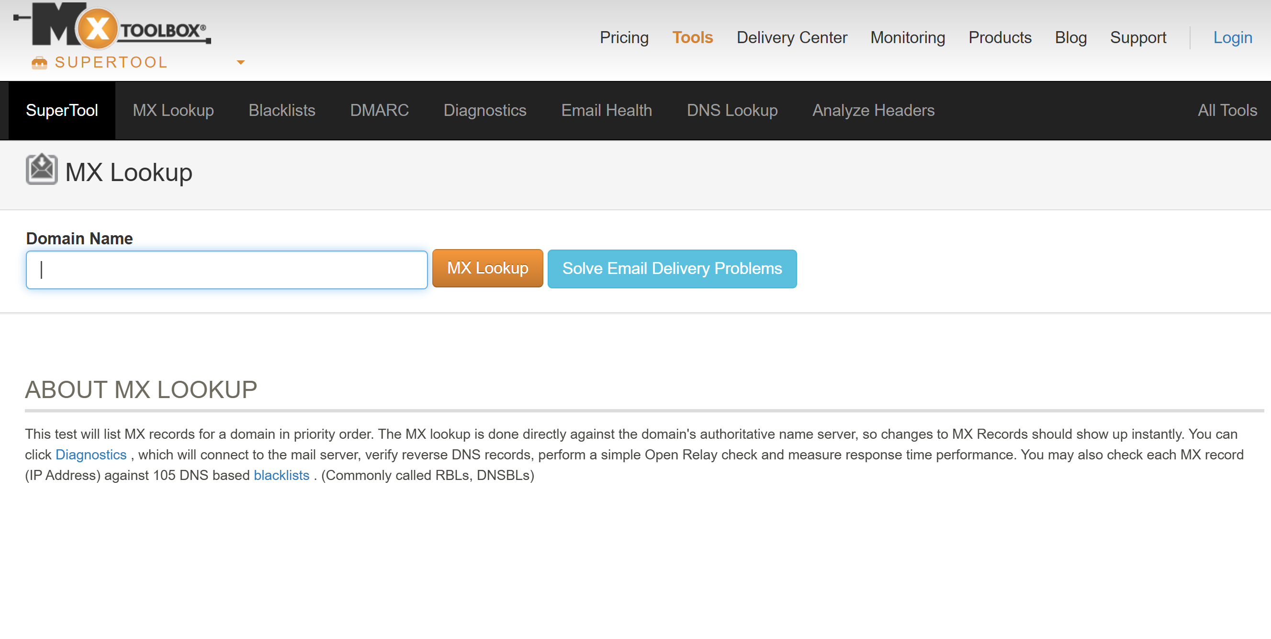Open the All Tools tab
The width and height of the screenshot is (1271, 639).
(x=1227, y=110)
